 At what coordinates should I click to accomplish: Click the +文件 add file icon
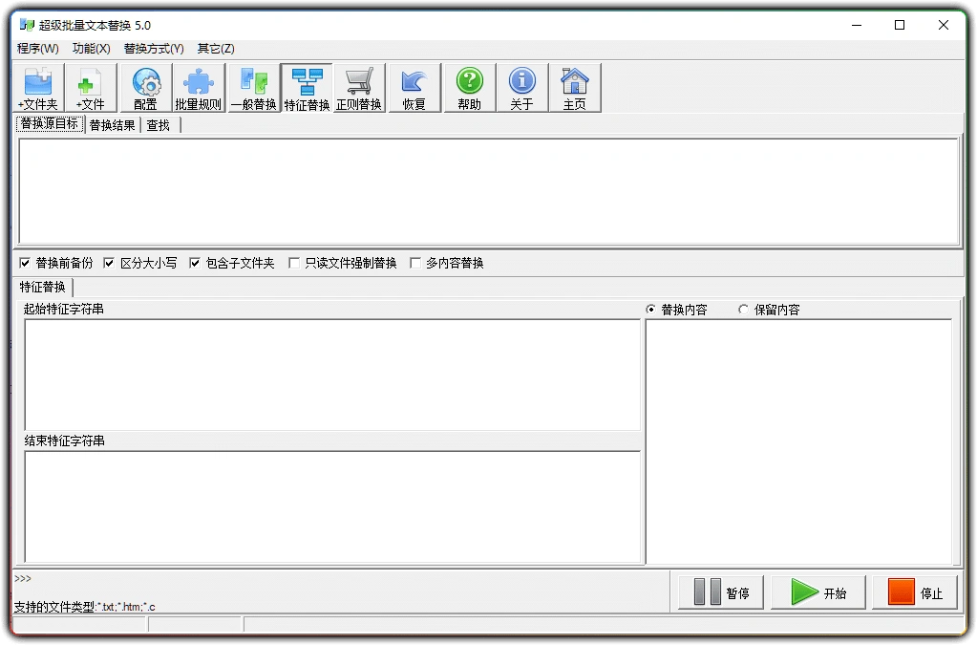pos(91,87)
